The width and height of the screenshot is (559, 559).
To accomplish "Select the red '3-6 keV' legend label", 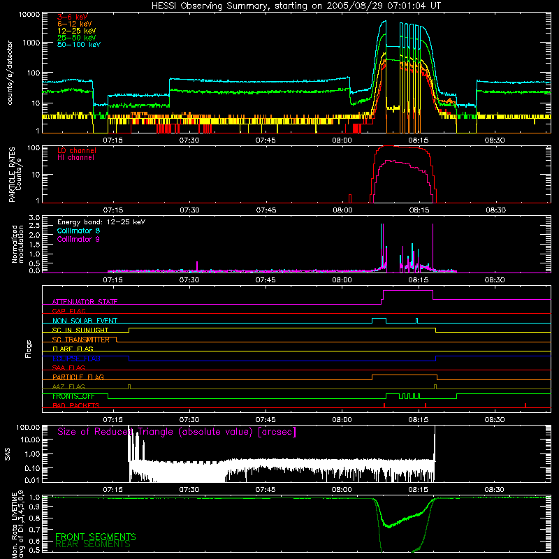I will [x=73, y=17].
